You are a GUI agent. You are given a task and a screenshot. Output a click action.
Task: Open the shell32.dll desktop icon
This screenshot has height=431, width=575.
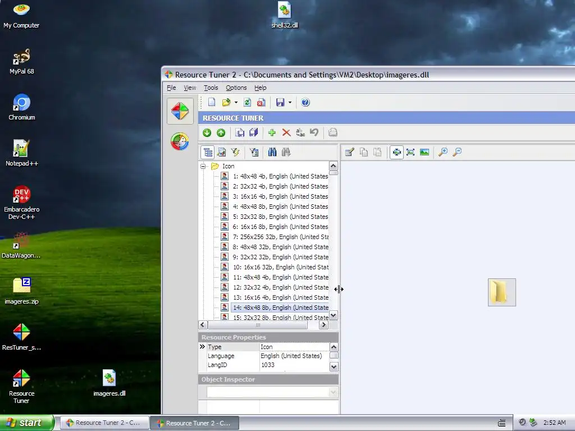point(285,15)
